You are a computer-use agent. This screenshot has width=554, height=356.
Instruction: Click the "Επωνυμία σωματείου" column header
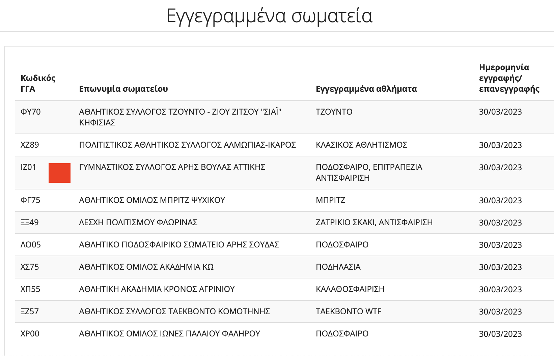coord(123,89)
